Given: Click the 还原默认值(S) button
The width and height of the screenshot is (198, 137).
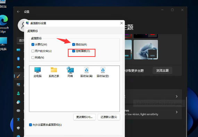Looking at the screenshot, I should coord(109,117).
